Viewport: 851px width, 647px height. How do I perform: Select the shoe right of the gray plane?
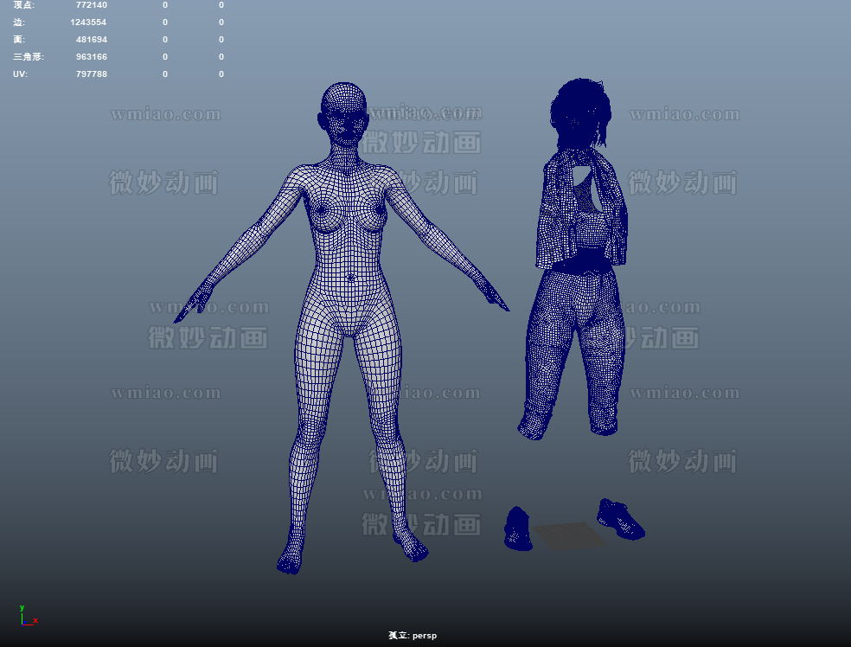pos(620,519)
